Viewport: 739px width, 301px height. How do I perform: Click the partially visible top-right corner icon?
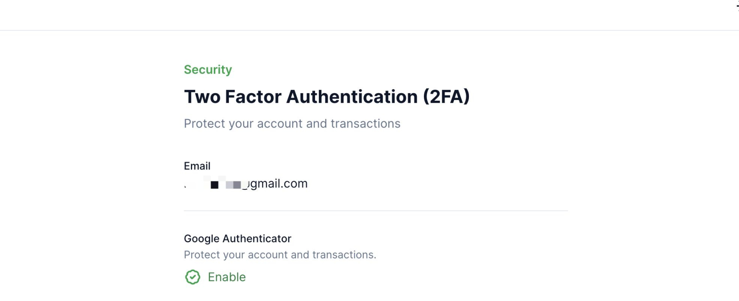(737, 6)
